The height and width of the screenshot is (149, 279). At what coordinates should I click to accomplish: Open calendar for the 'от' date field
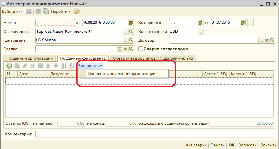[x=131, y=23]
